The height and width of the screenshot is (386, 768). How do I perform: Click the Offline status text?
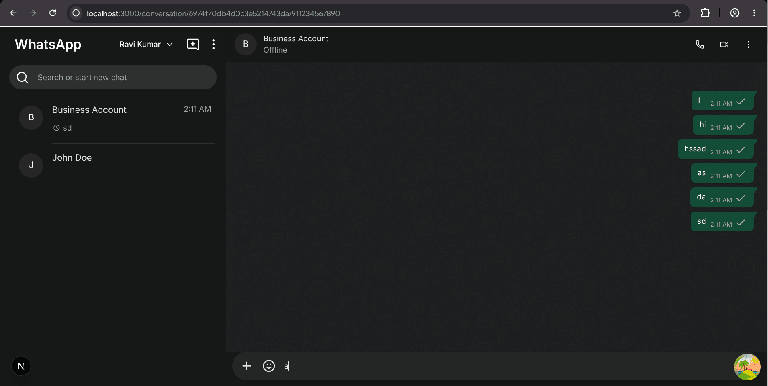click(x=275, y=50)
